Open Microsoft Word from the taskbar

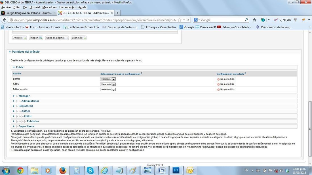click(162, 170)
